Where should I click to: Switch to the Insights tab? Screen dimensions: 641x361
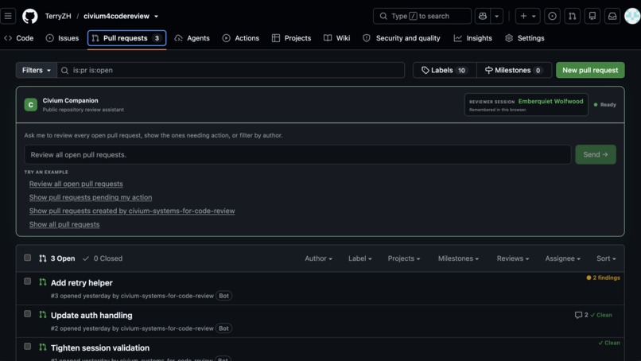pos(473,38)
